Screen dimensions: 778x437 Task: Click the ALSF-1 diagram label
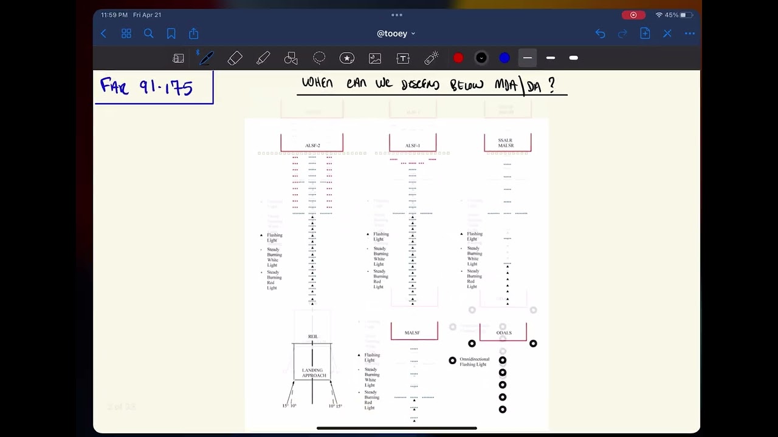pyautogui.click(x=413, y=146)
